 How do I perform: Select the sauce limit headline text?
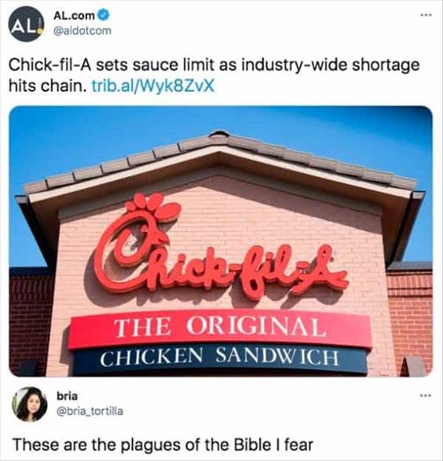coord(214,75)
